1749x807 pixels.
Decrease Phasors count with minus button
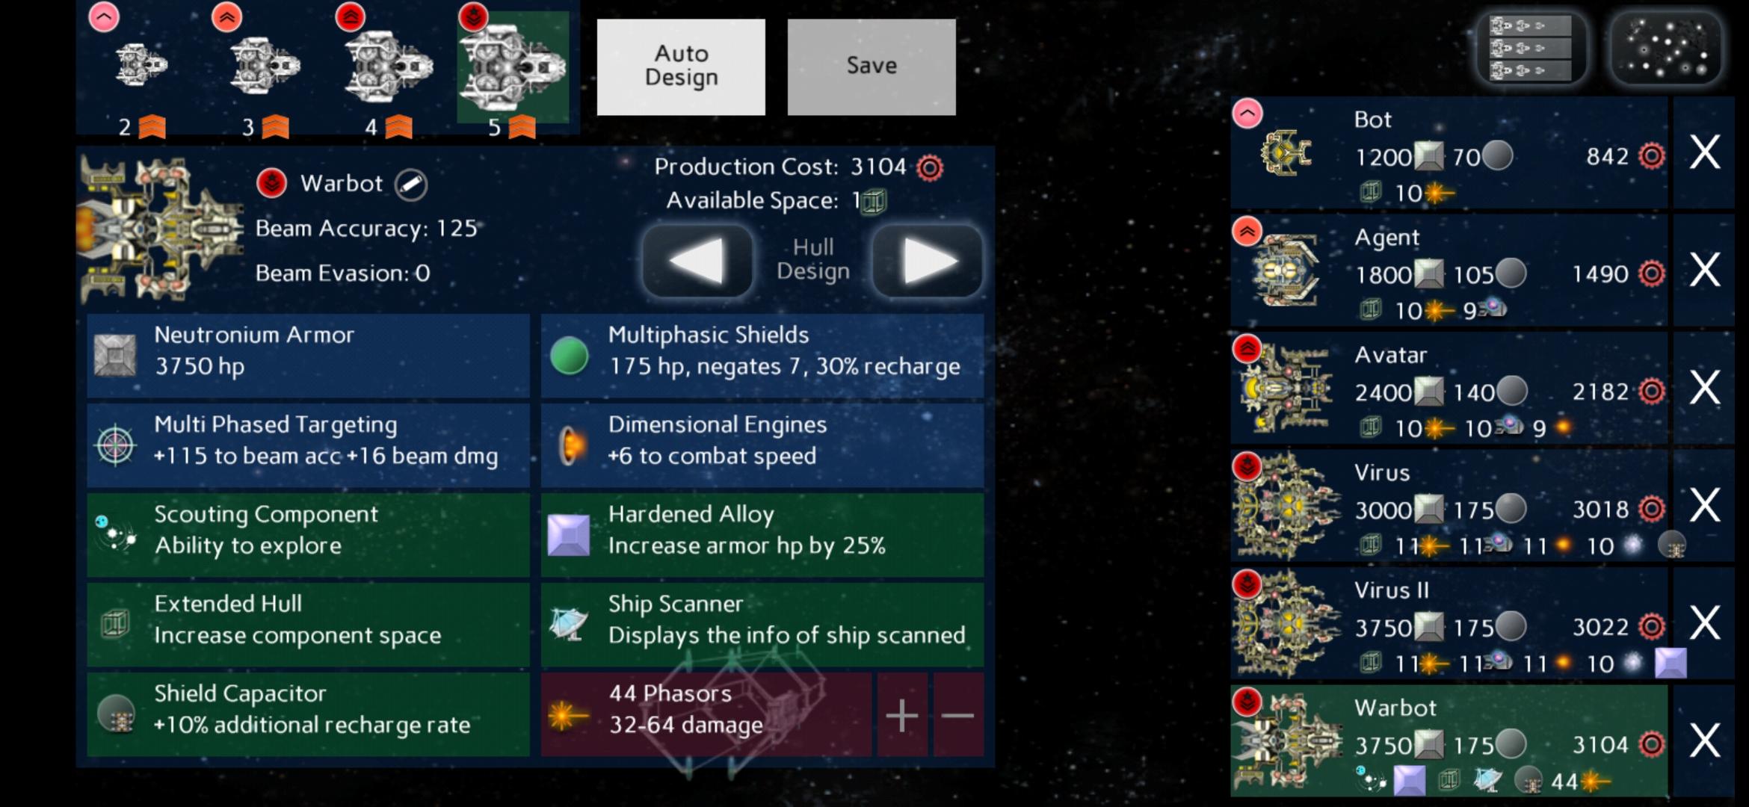[x=958, y=715]
